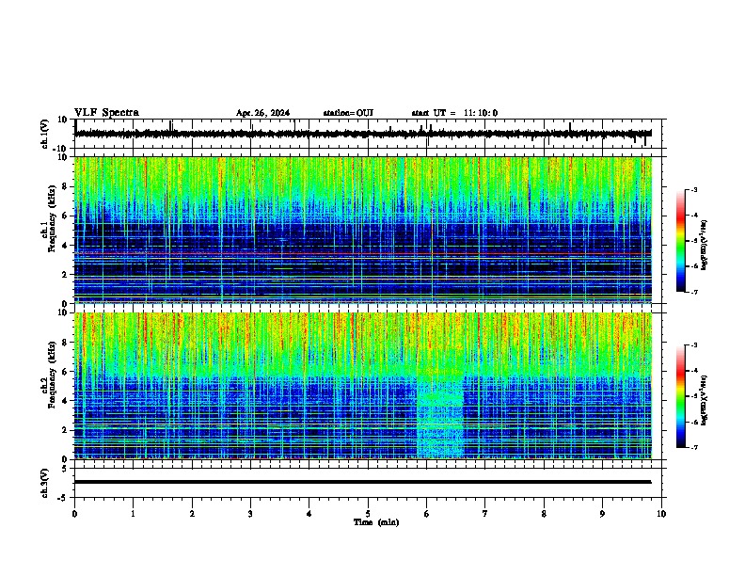The image size is (745, 576).
Task: Click the "9" tick on the time axis
Action: tap(602, 514)
